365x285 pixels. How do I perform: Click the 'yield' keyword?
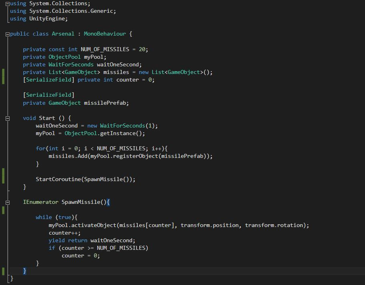tap(56, 240)
